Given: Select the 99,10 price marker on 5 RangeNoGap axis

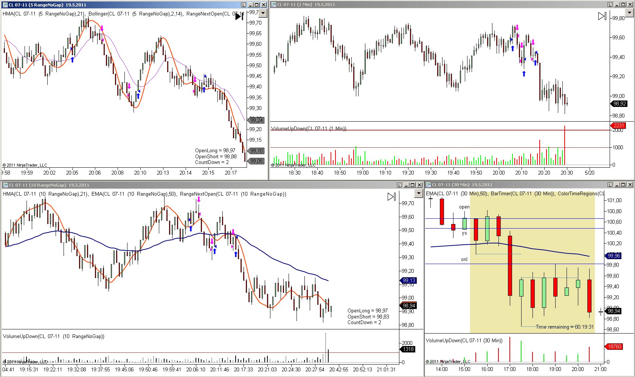Looking at the screenshot, I should point(256,151).
